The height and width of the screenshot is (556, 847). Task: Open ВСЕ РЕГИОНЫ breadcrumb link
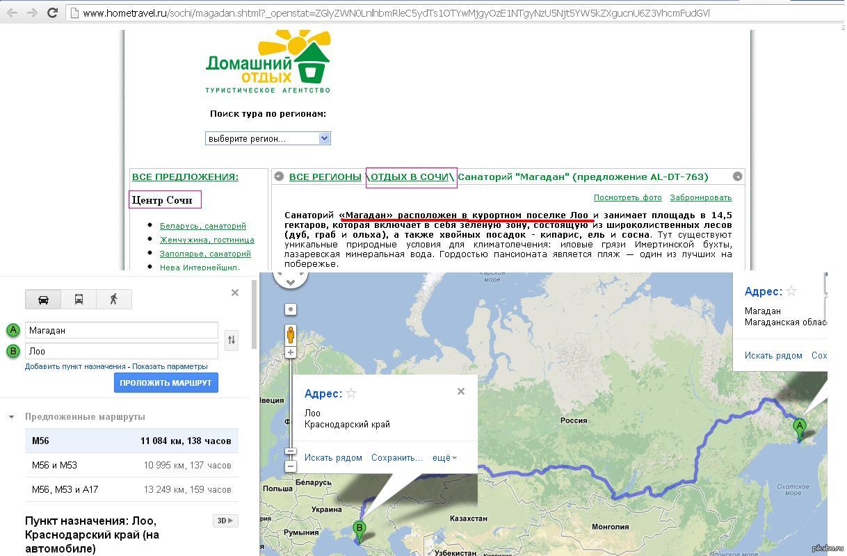[x=325, y=177]
